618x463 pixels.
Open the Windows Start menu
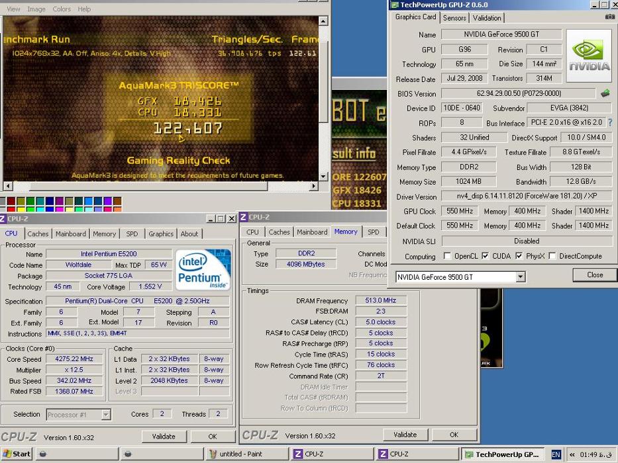tap(16, 454)
